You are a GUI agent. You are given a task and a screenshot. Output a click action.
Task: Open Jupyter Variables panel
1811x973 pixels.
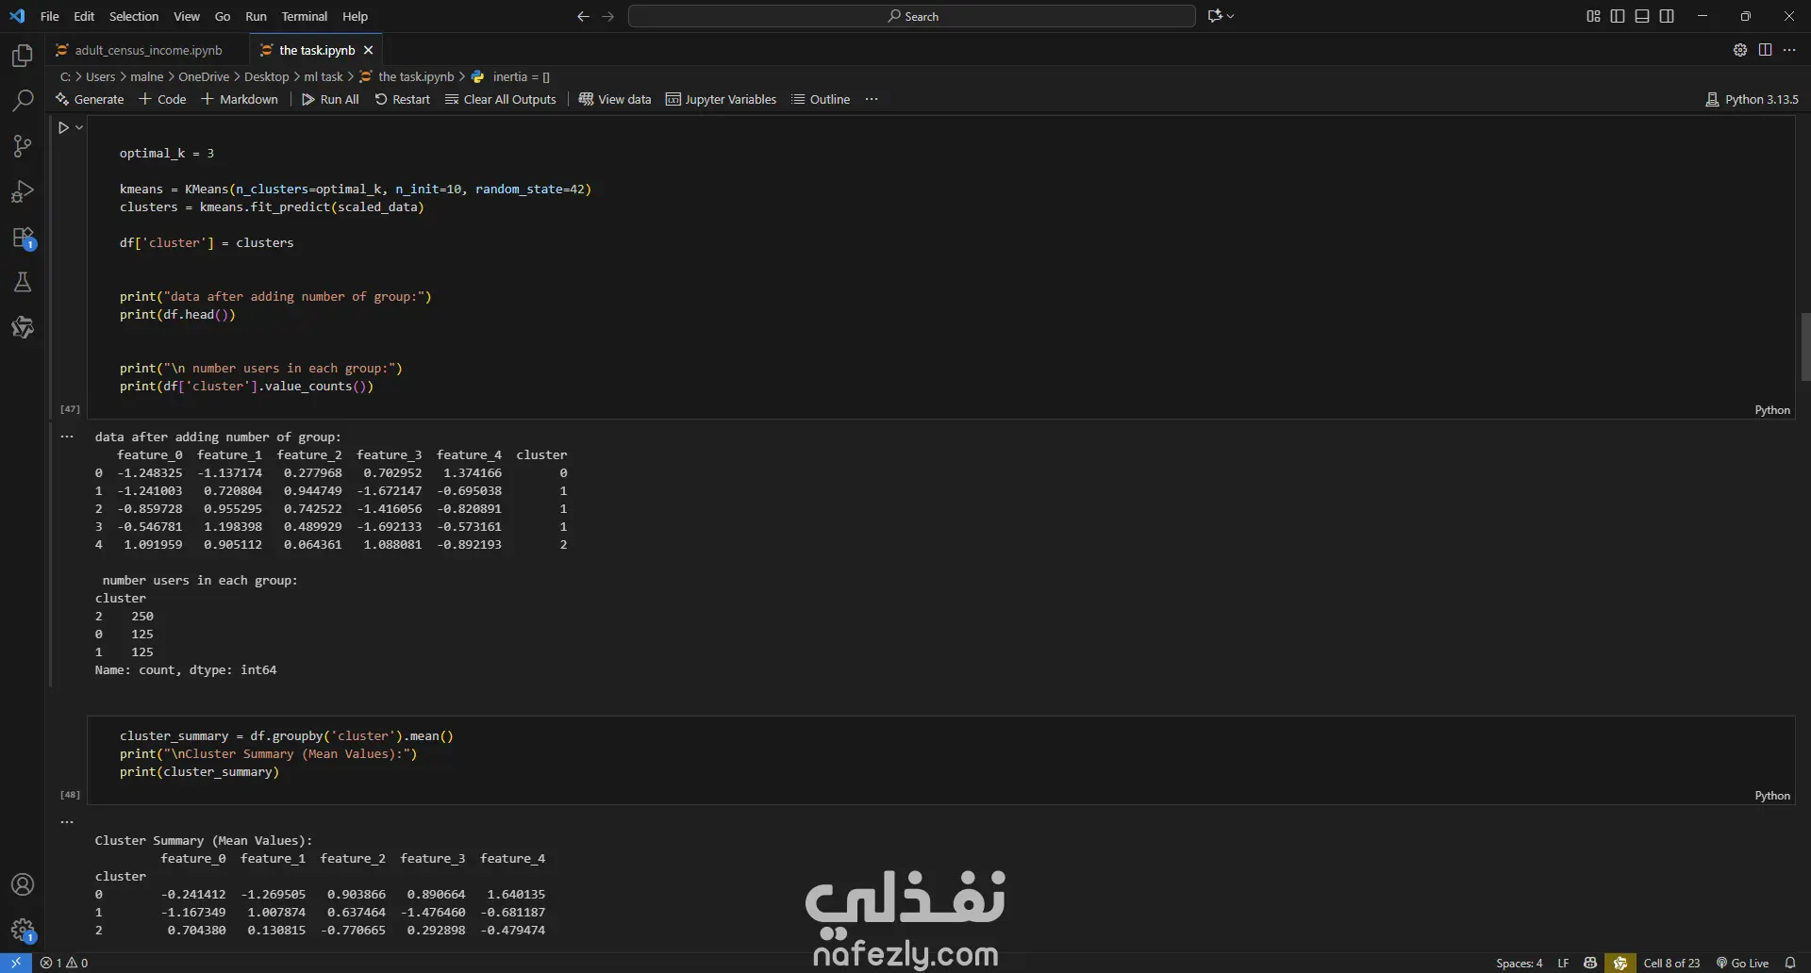[x=722, y=99]
